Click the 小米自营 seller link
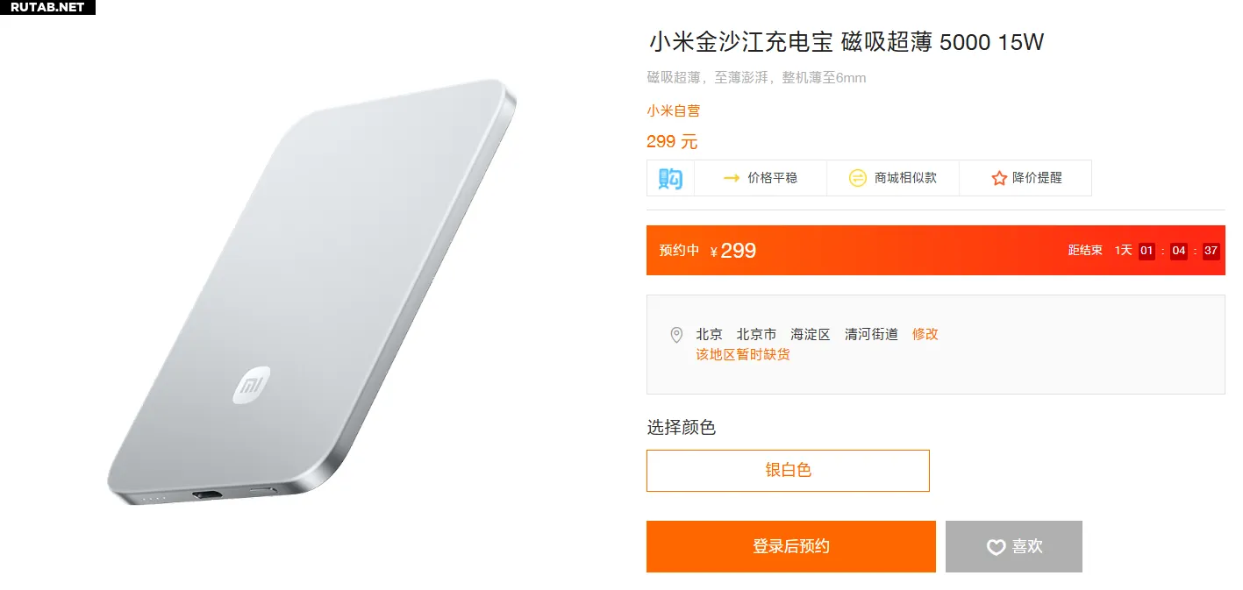 (674, 110)
